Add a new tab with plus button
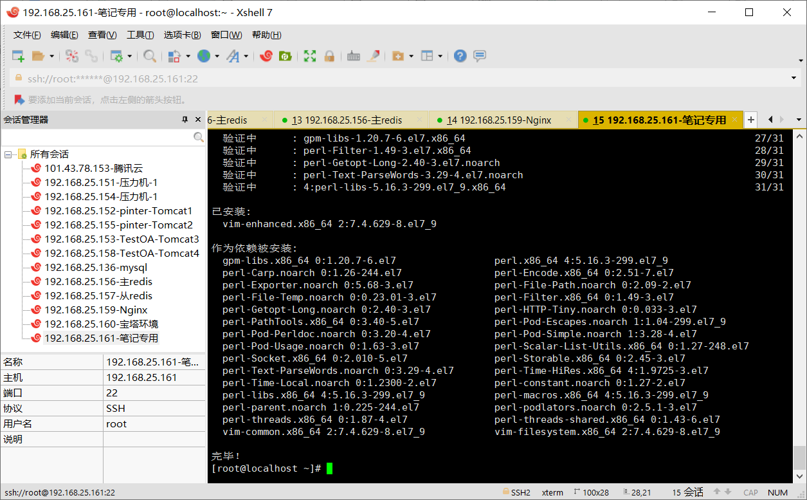 751,120
